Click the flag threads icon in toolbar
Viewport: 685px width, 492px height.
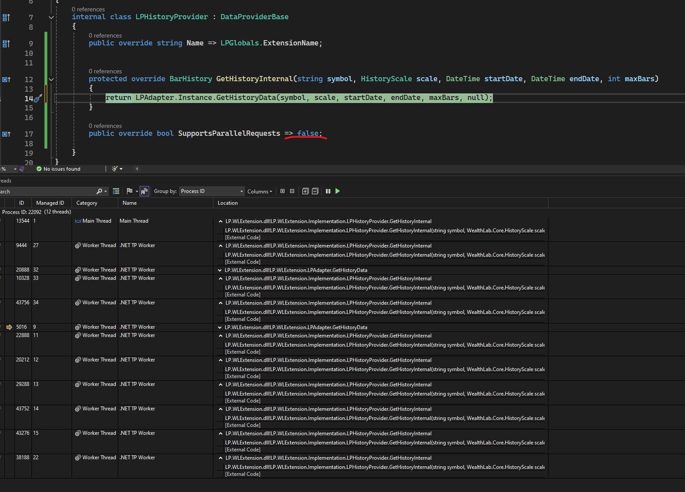[x=130, y=191]
